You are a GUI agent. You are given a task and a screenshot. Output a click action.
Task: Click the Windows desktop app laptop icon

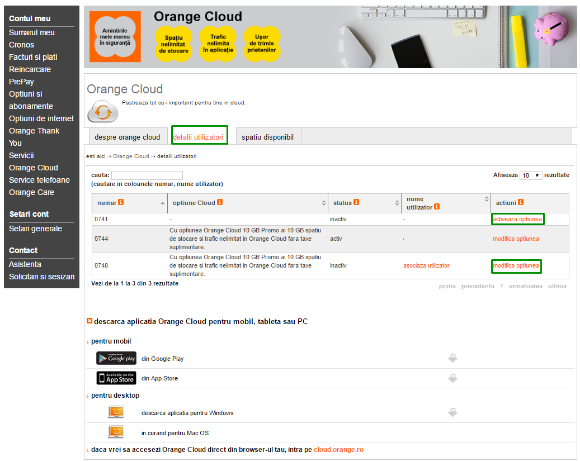[x=116, y=412]
